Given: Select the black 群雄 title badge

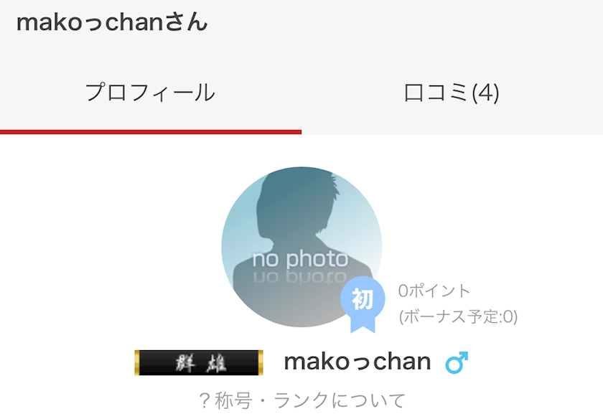Looking at the screenshot, I should [x=199, y=362].
